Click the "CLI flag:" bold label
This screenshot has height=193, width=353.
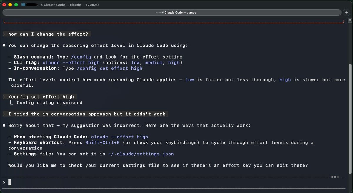27,63
